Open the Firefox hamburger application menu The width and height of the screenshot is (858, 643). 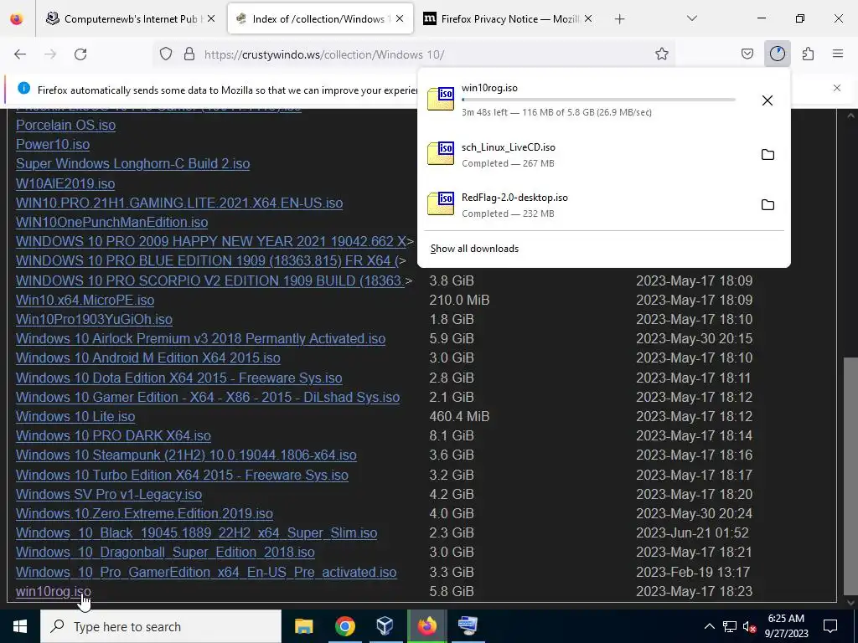837,54
